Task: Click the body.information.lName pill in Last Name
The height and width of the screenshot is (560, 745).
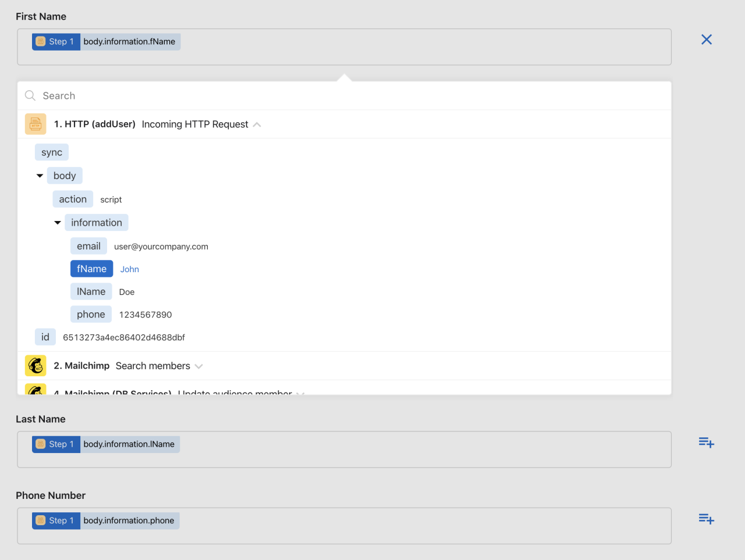Action: click(x=106, y=444)
